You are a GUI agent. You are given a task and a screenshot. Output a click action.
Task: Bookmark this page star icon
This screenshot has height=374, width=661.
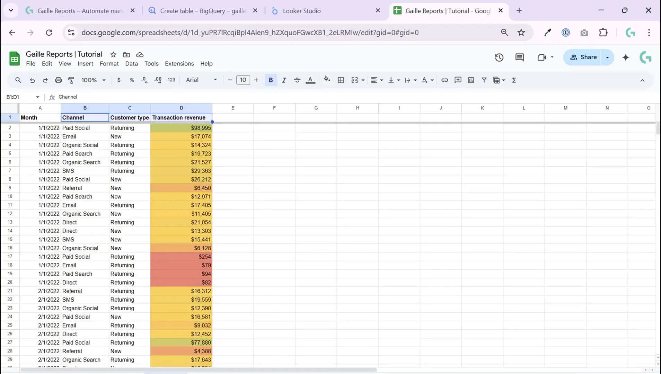pyautogui.click(x=521, y=33)
